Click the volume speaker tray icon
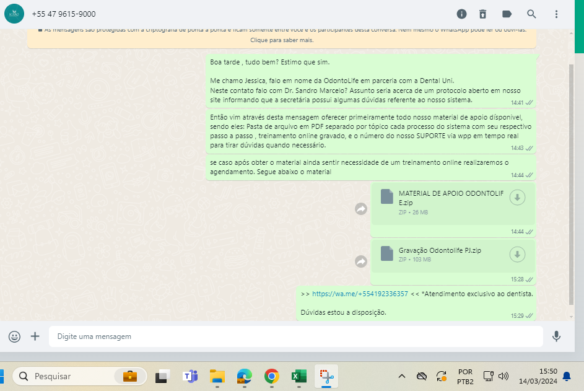Viewport: 584px width, 391px height. 503,377
